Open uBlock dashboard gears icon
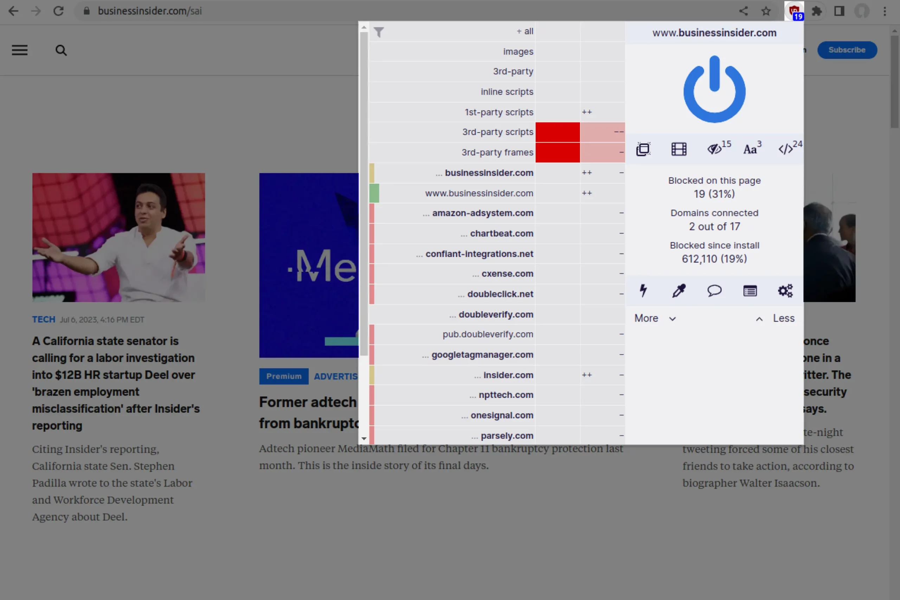This screenshot has width=900, height=600. pos(785,291)
